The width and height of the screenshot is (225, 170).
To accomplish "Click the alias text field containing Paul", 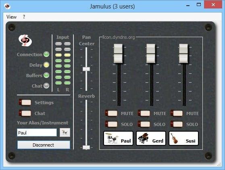I will click(x=37, y=132).
